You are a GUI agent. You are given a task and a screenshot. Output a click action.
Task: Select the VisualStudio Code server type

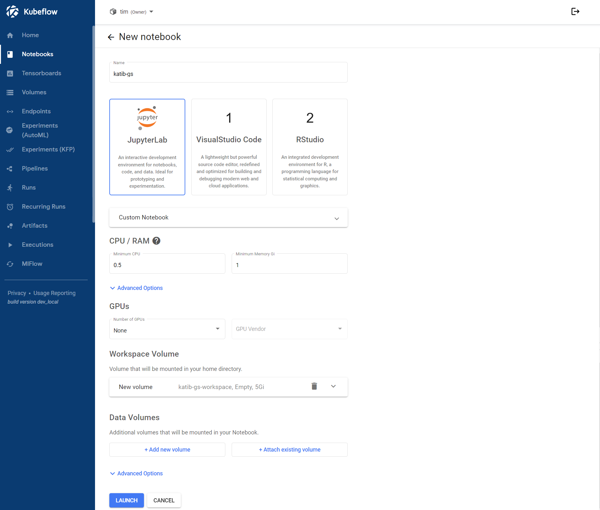coord(229,147)
